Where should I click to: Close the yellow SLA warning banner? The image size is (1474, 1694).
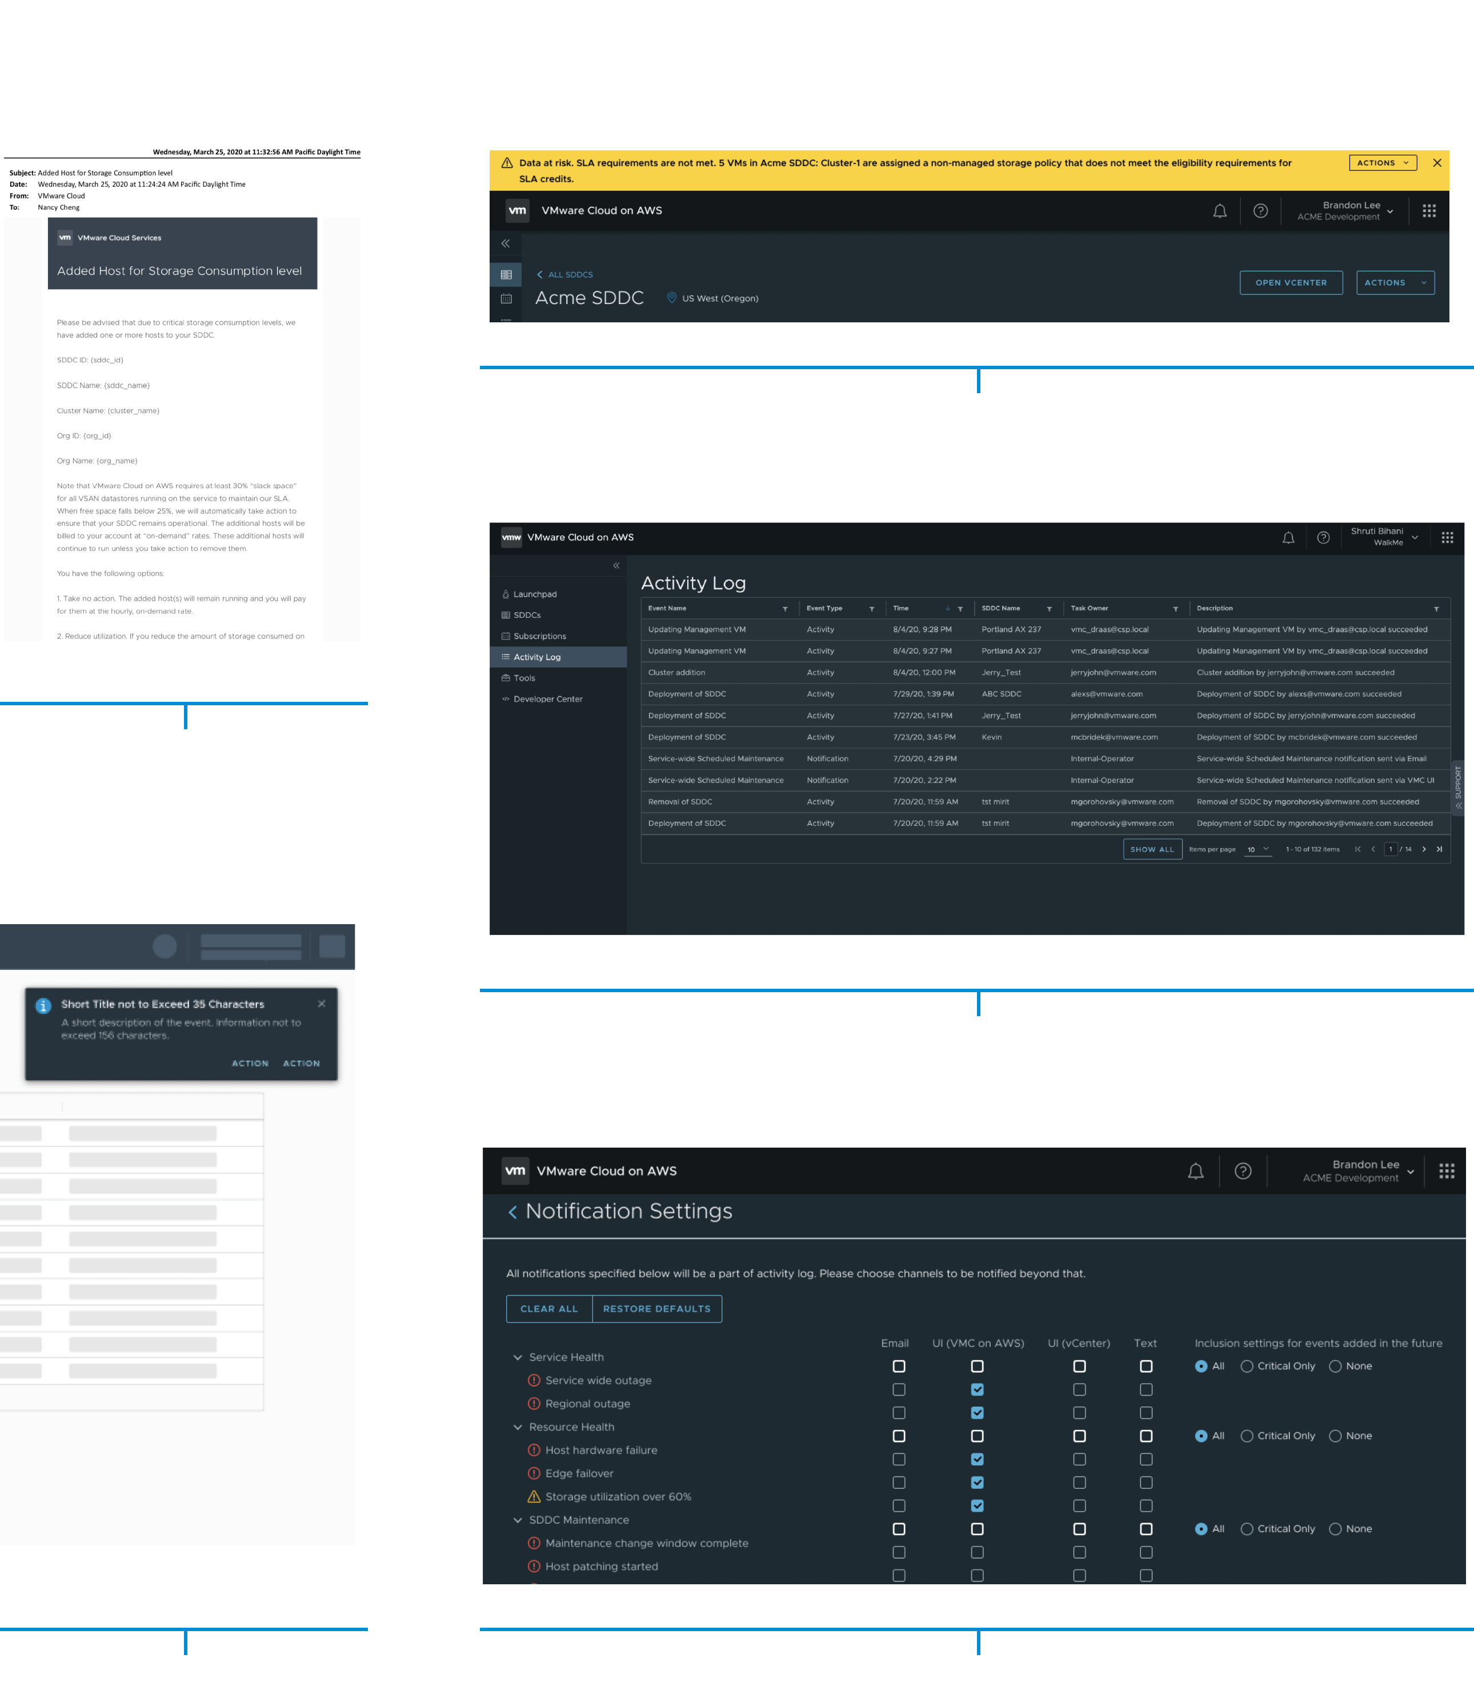click(x=1437, y=163)
